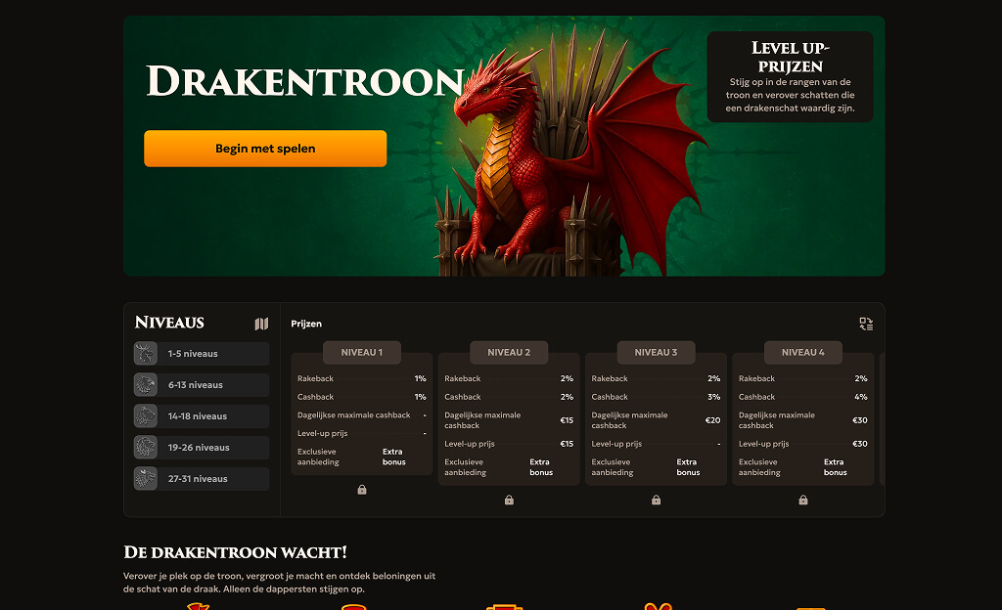
Task: Click the lock icon under Niveau 2
Action: pos(509,500)
